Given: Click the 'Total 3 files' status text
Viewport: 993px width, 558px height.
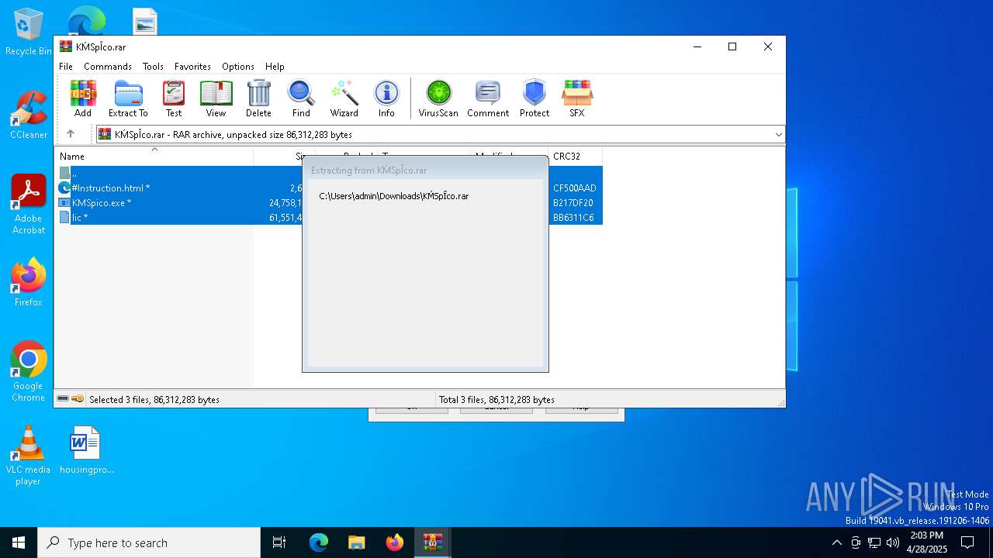Looking at the screenshot, I should (496, 400).
